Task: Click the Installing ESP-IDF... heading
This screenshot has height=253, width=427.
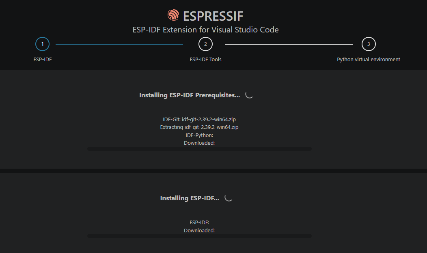Action: click(190, 198)
